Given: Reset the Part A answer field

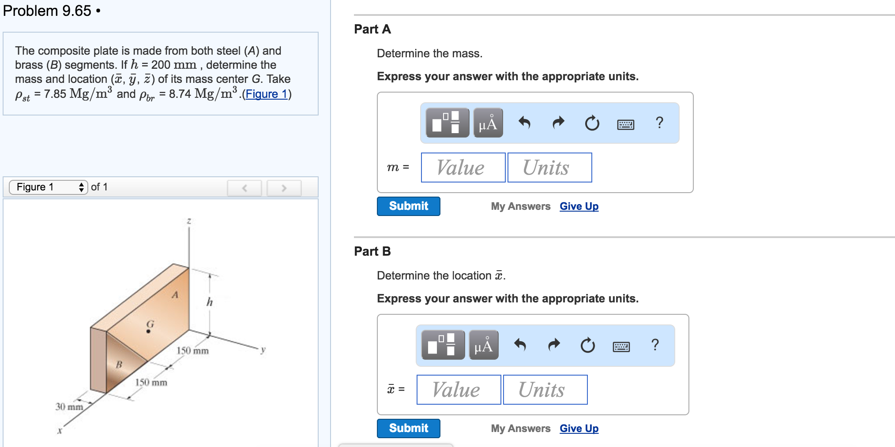Looking at the screenshot, I should 592,123.
